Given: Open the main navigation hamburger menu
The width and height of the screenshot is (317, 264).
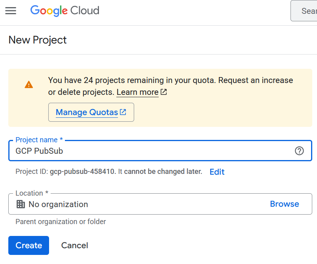Looking at the screenshot, I should point(11,11).
